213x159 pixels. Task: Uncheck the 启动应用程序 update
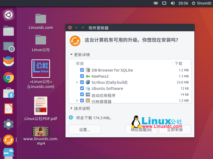[x=82, y=94]
